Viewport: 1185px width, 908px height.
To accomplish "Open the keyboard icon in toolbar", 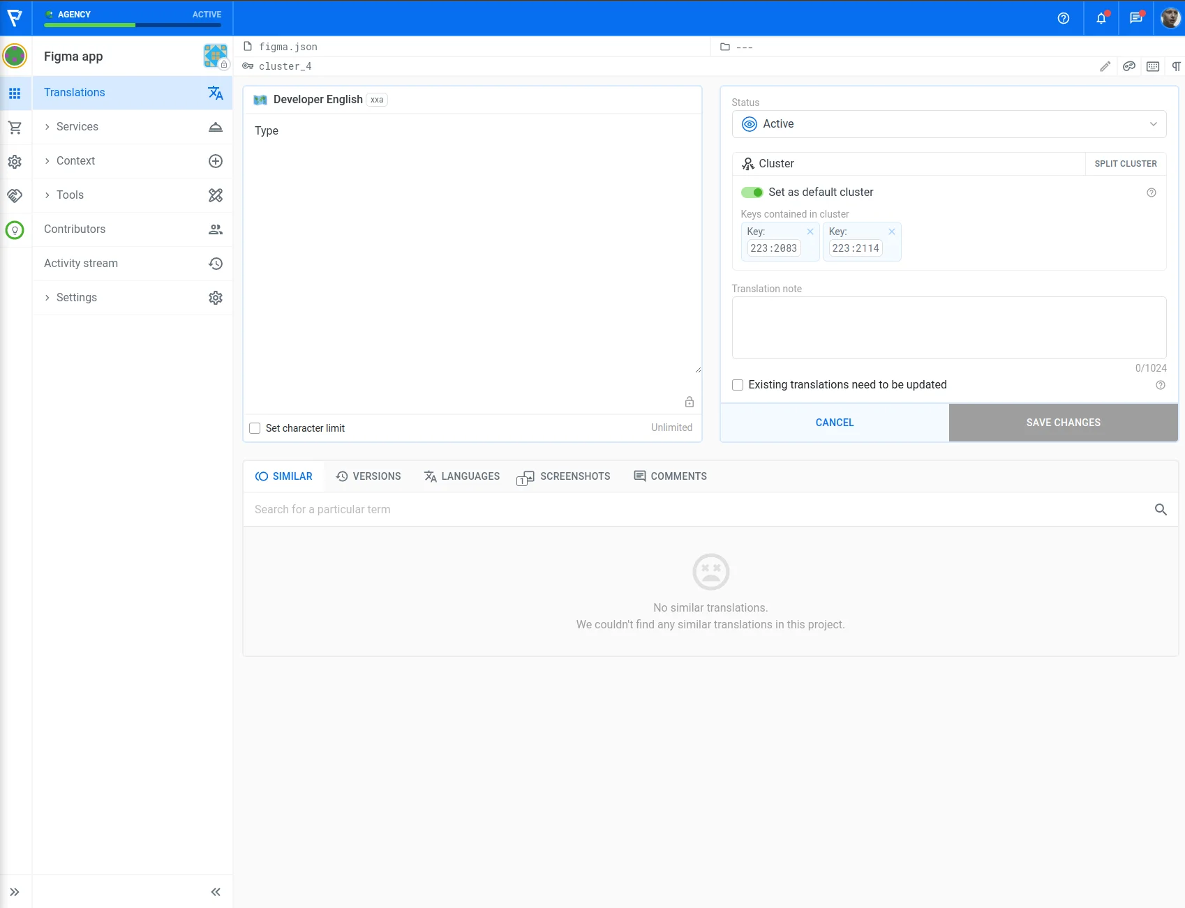I will pos(1152,66).
